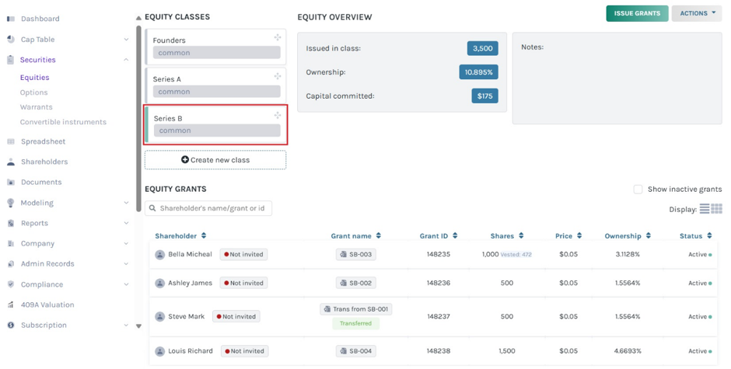Click Ashley James's avatar icon
Screen dimensions: 731x369
pyautogui.click(x=160, y=284)
